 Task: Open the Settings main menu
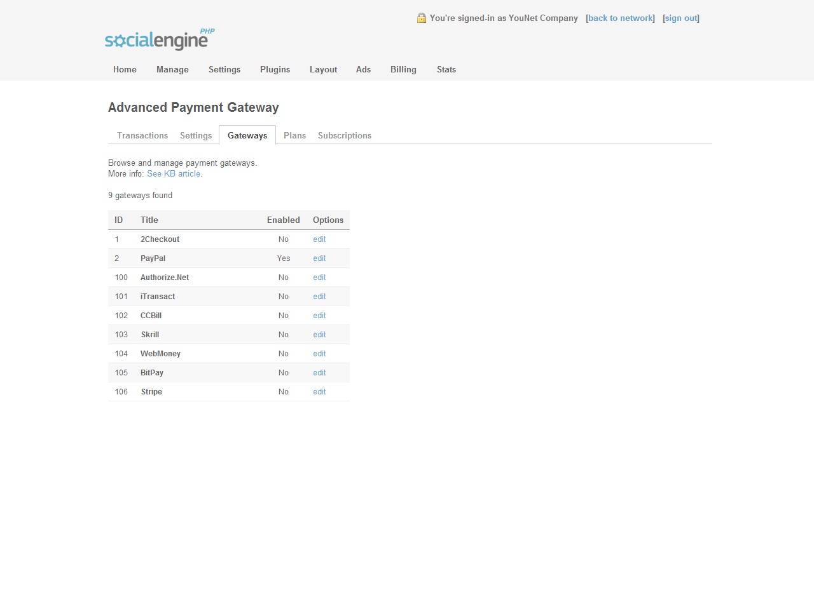point(224,69)
